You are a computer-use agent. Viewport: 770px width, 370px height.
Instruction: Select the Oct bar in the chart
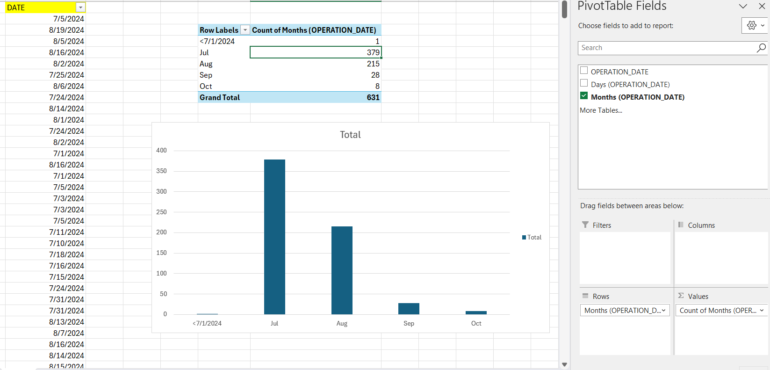coord(476,312)
